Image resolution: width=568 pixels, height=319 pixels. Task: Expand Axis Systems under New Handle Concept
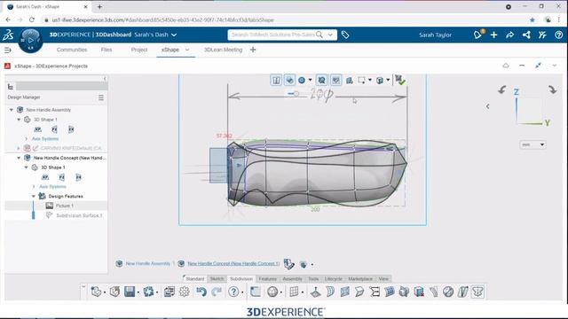pos(34,187)
